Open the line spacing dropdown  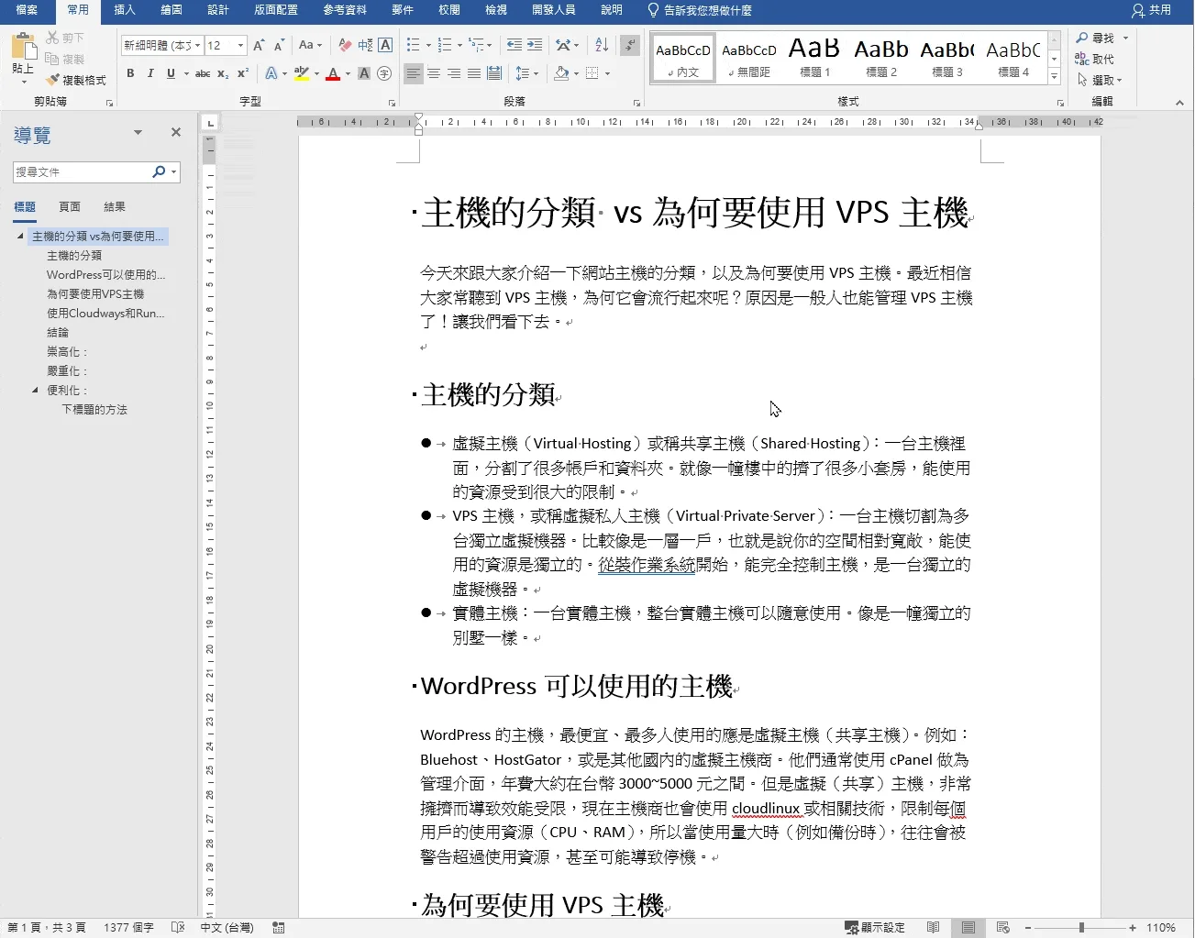click(526, 73)
